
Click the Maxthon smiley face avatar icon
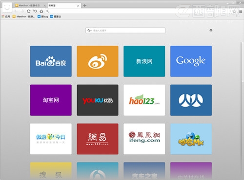(x=7, y=7)
